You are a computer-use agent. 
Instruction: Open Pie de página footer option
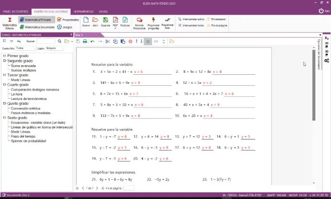click(217, 25)
